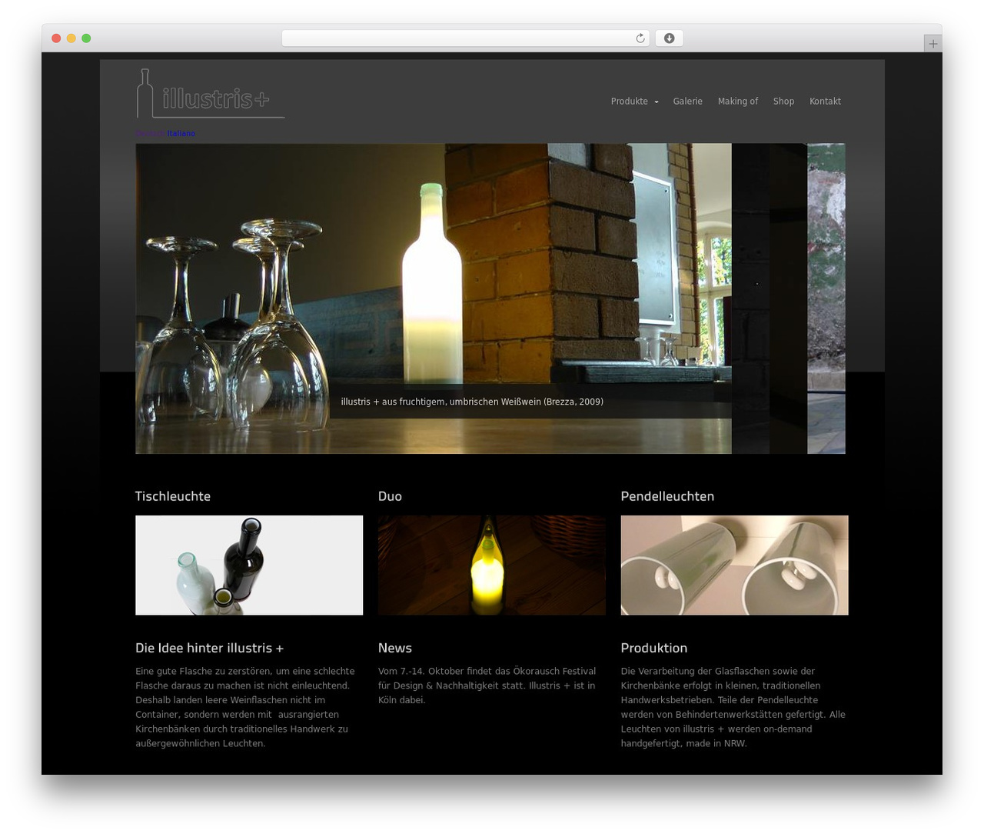Click the browser address bar
This screenshot has width=984, height=834.
pyautogui.click(x=465, y=38)
